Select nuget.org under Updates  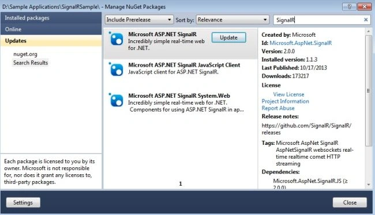[x=25, y=54]
